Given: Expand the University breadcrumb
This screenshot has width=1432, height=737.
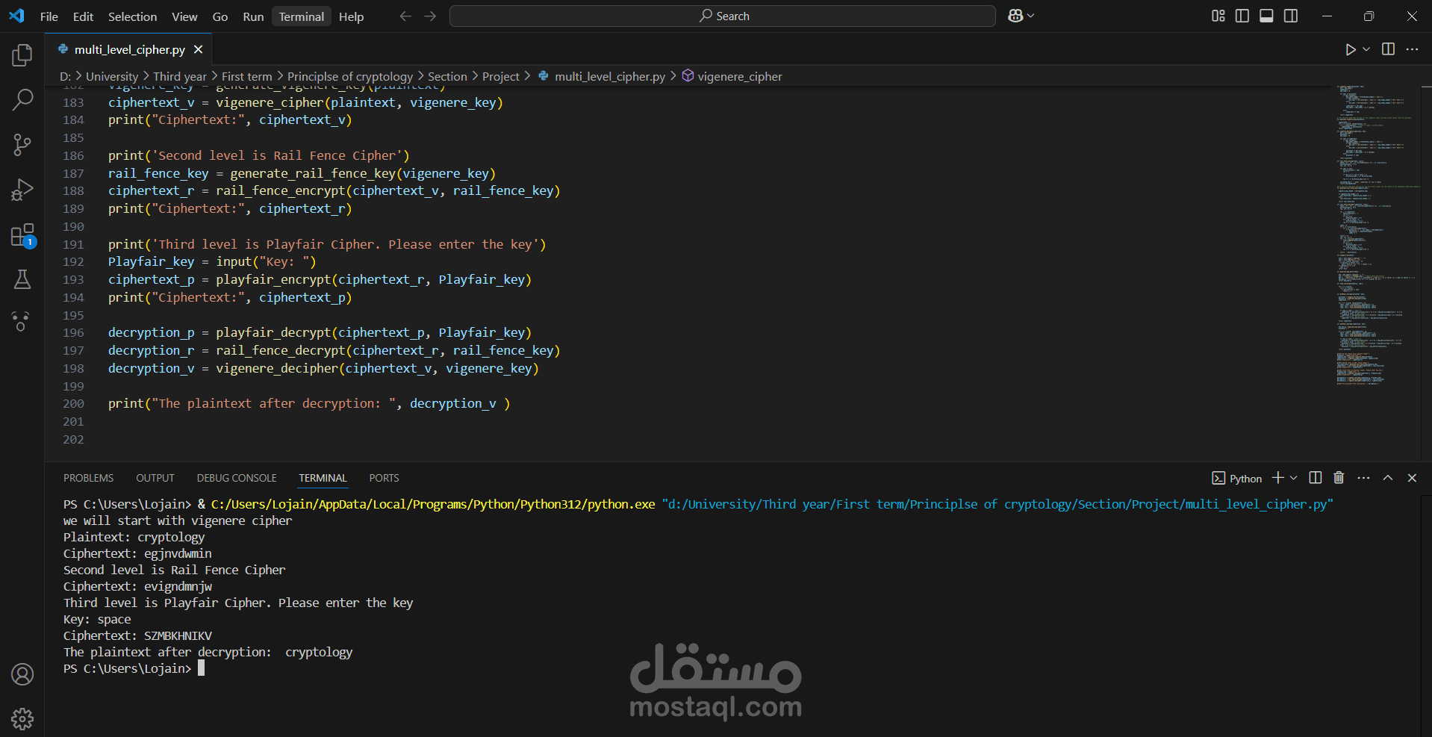Looking at the screenshot, I should point(112,76).
